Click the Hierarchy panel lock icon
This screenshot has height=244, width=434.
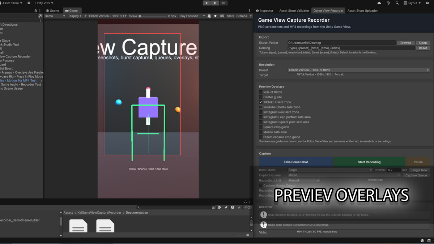(36, 11)
